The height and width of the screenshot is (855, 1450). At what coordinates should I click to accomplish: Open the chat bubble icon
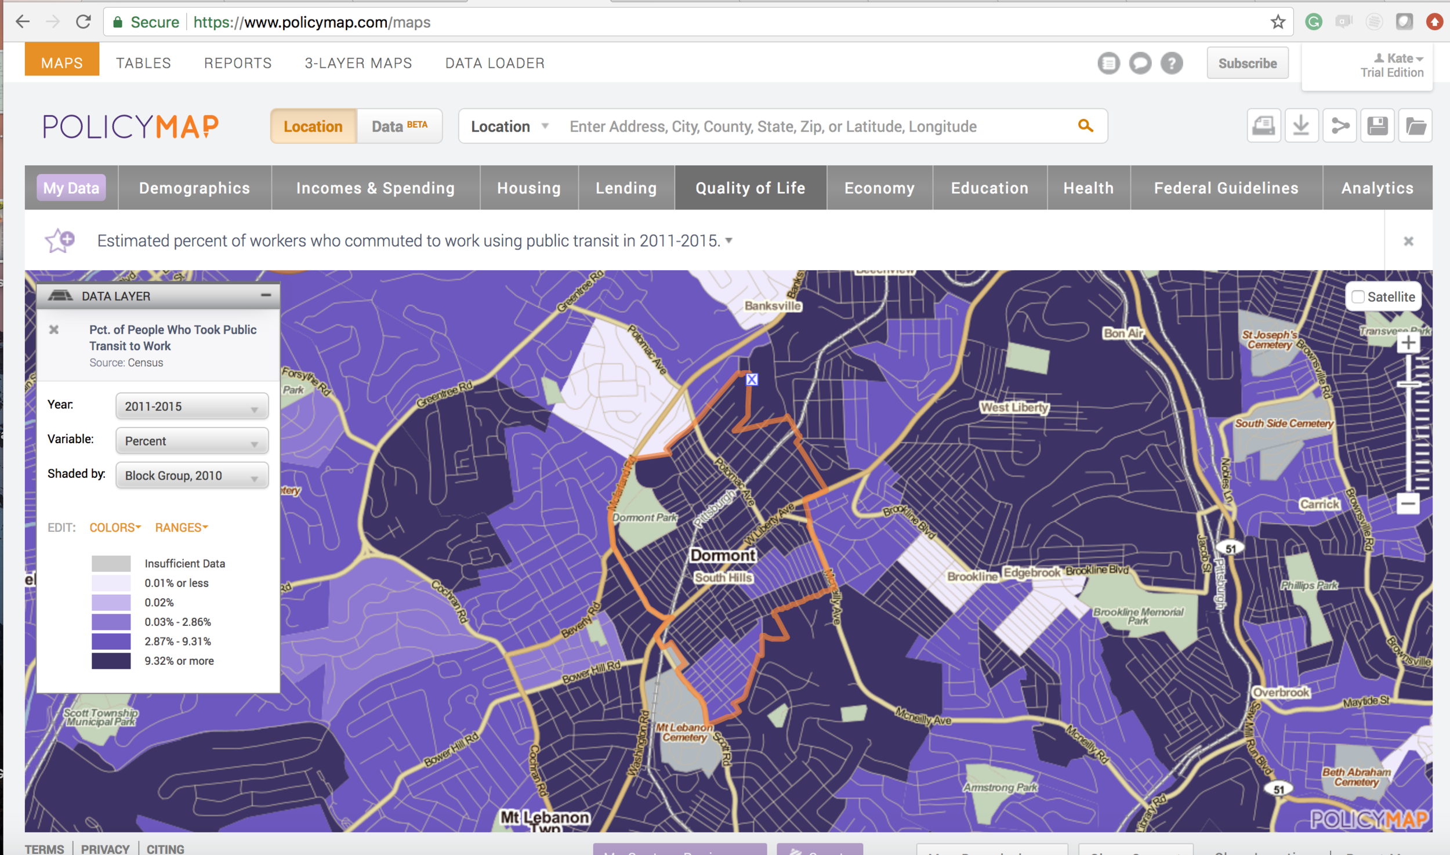[x=1140, y=63]
